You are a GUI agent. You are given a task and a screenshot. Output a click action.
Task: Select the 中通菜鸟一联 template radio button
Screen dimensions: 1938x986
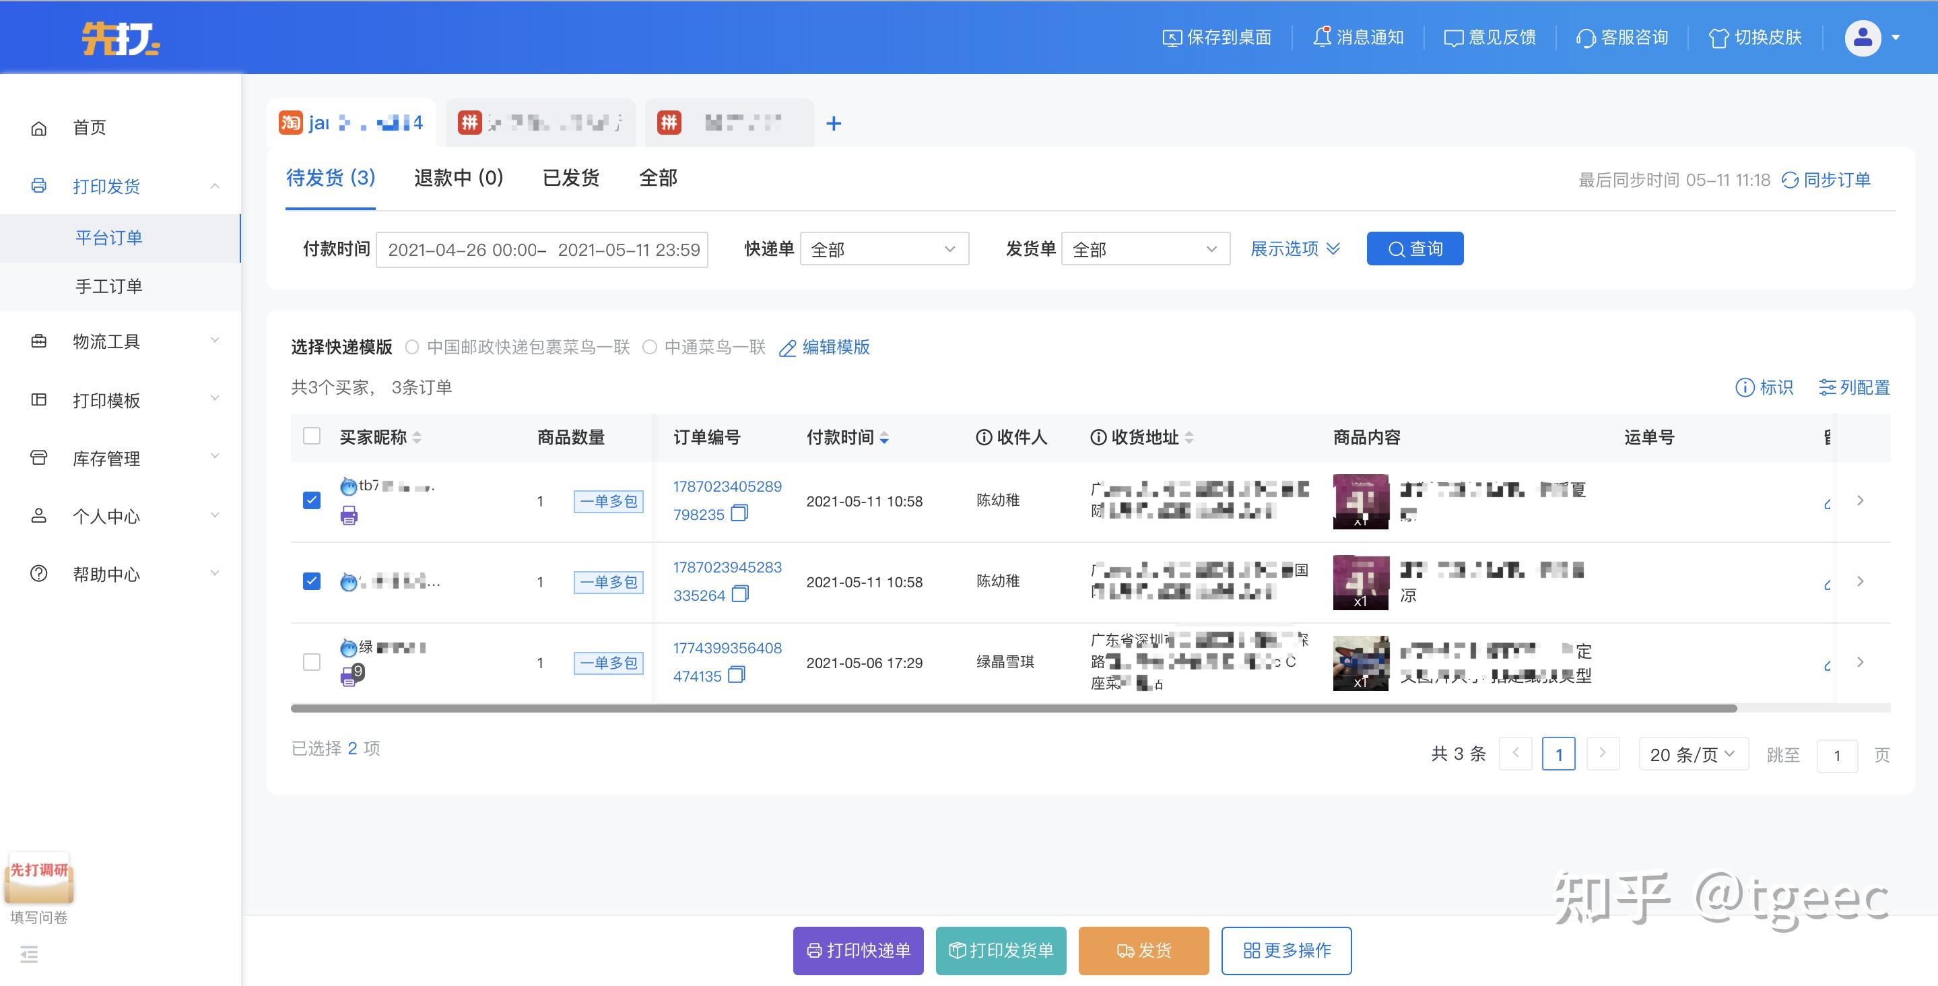pyautogui.click(x=650, y=347)
